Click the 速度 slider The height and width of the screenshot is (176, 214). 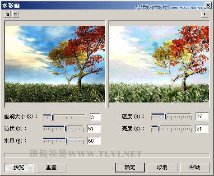[172, 116]
